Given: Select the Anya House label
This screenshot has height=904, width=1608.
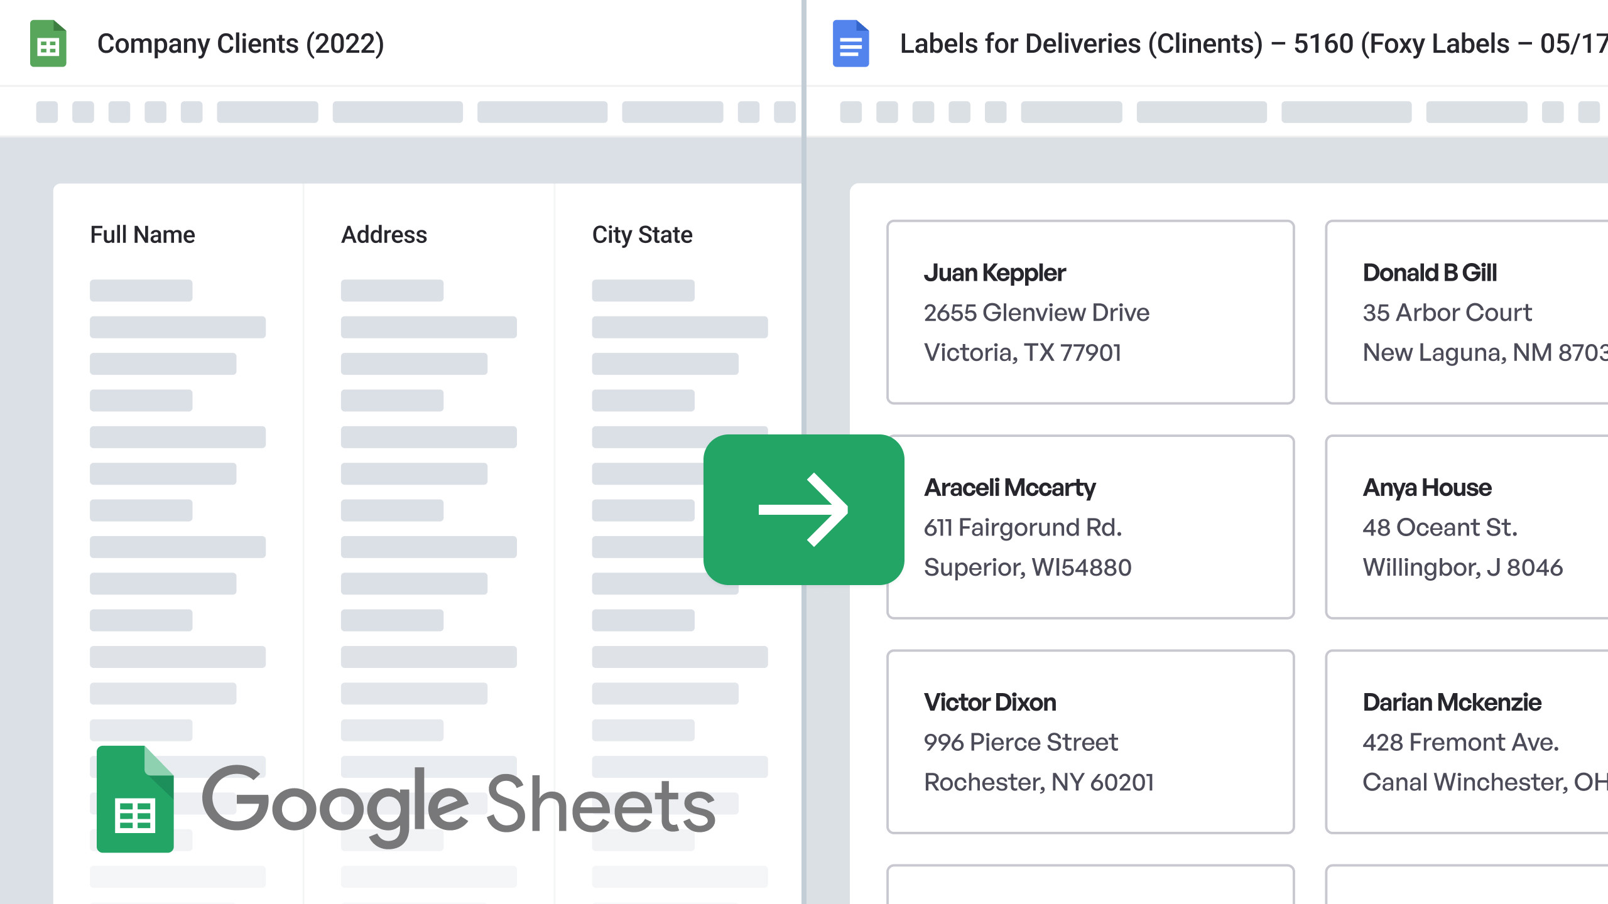Looking at the screenshot, I should pyautogui.click(x=1467, y=527).
